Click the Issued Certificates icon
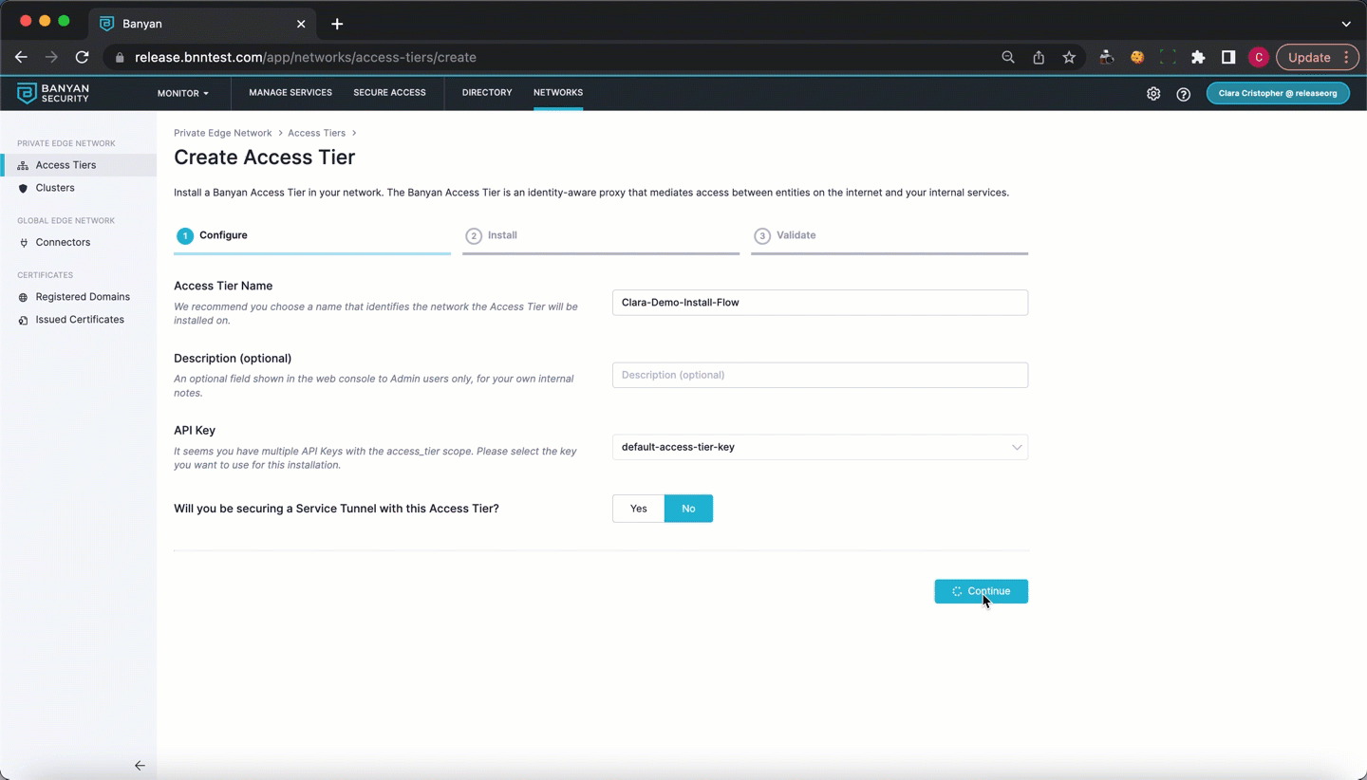The width and height of the screenshot is (1367, 780). pyautogui.click(x=24, y=320)
